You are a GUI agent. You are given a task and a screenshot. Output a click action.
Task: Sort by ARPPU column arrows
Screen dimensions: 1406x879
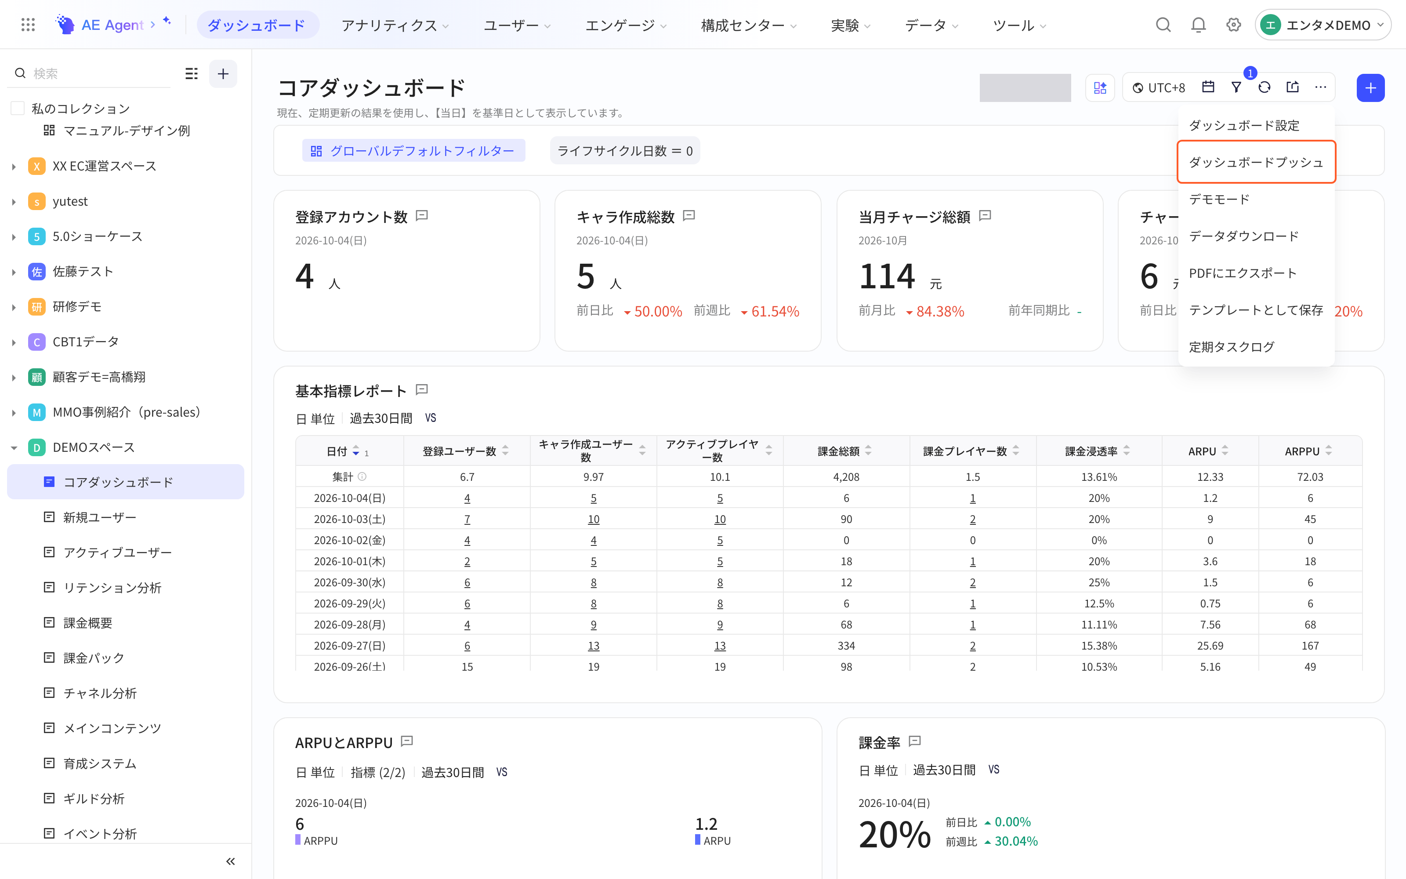click(1328, 450)
